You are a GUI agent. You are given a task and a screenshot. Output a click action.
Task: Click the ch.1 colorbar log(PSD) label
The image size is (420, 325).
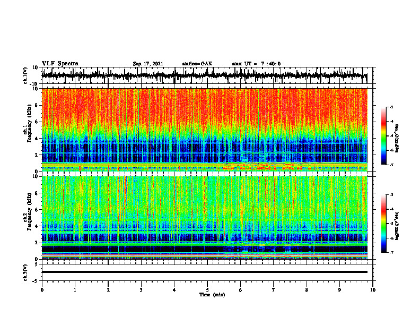(x=397, y=139)
